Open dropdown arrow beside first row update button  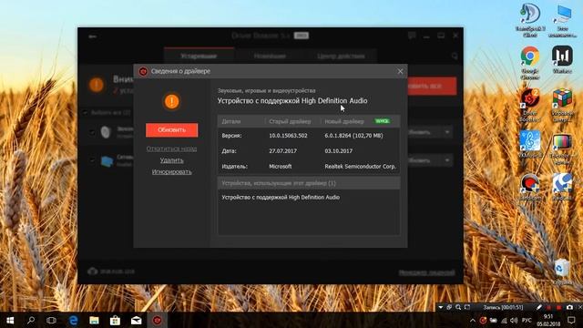[447, 132]
